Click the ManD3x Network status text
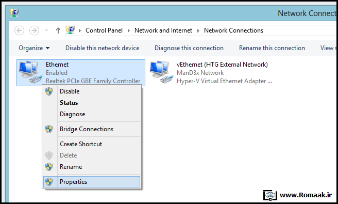338x204 pixels. (200, 73)
